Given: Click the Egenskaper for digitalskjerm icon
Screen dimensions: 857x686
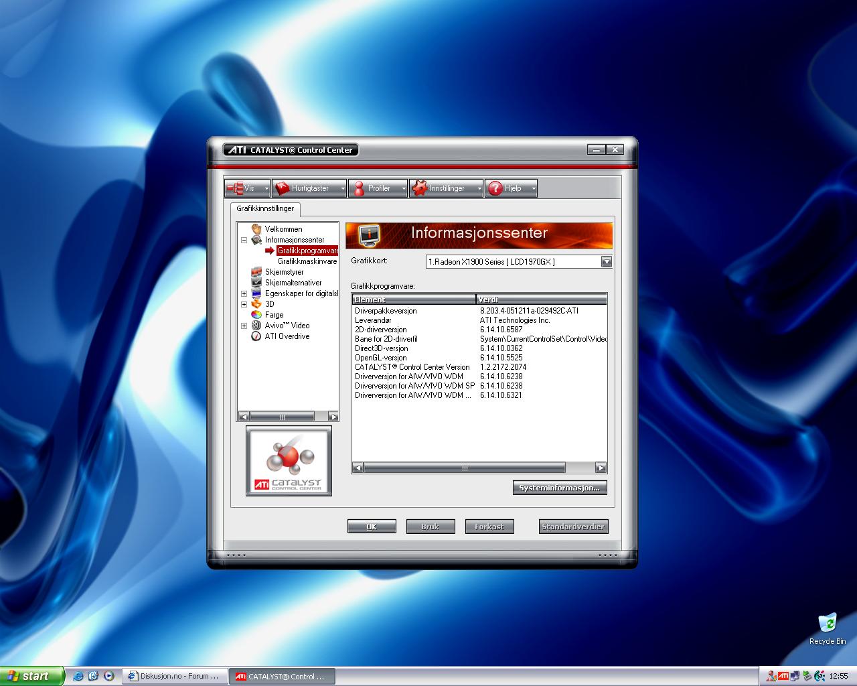Looking at the screenshot, I should point(256,293).
